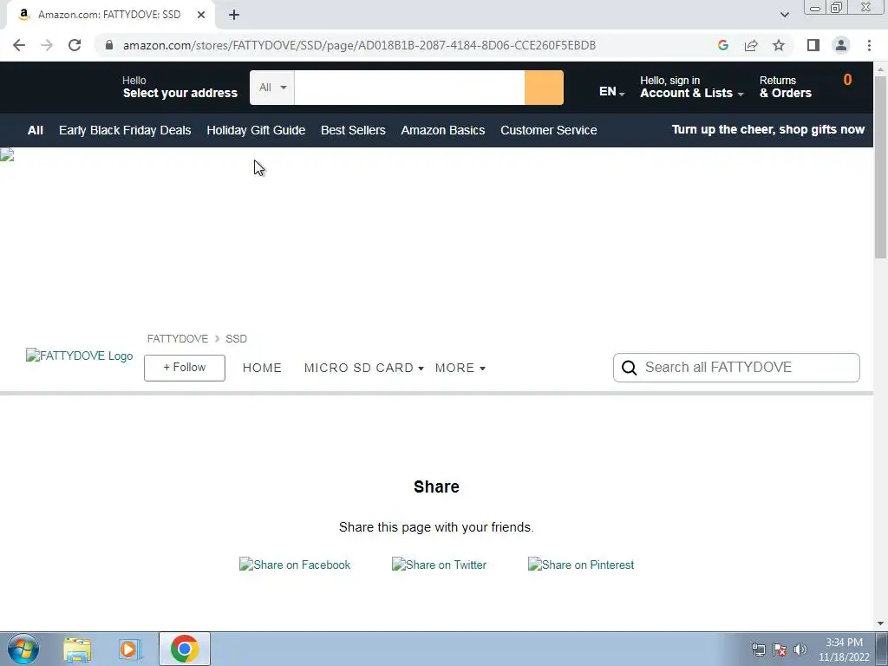Open Early Black Friday Deals

(125, 130)
